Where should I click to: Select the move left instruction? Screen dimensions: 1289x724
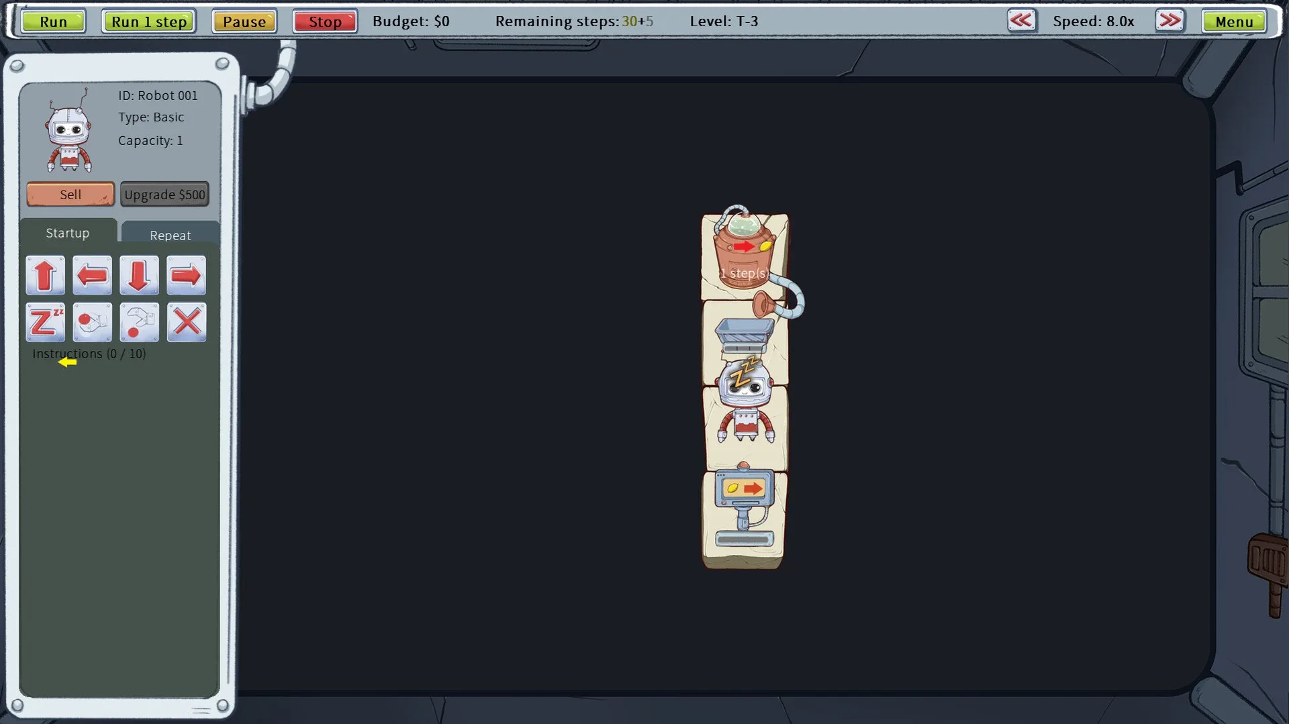click(x=92, y=275)
